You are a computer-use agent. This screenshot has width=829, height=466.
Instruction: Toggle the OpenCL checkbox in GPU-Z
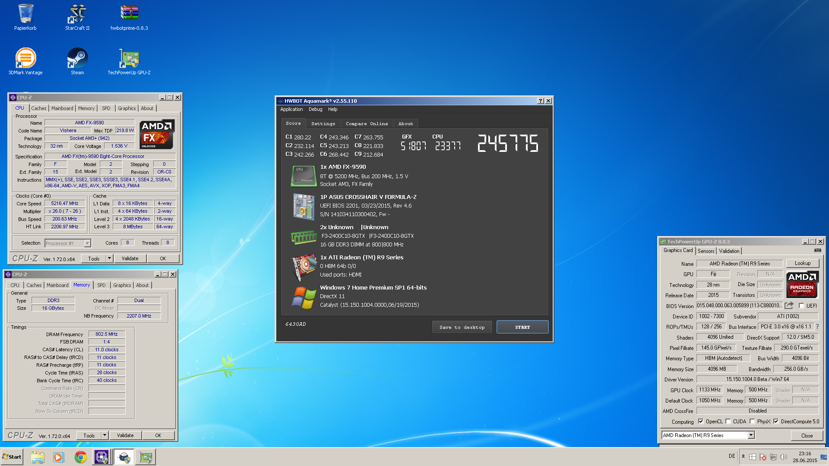700,422
